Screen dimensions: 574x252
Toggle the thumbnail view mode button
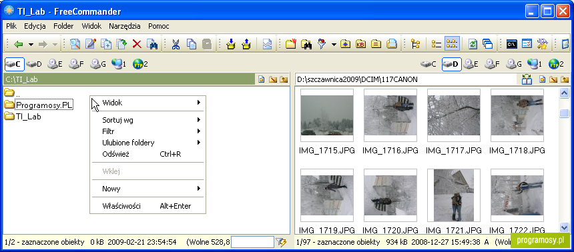tap(452, 44)
